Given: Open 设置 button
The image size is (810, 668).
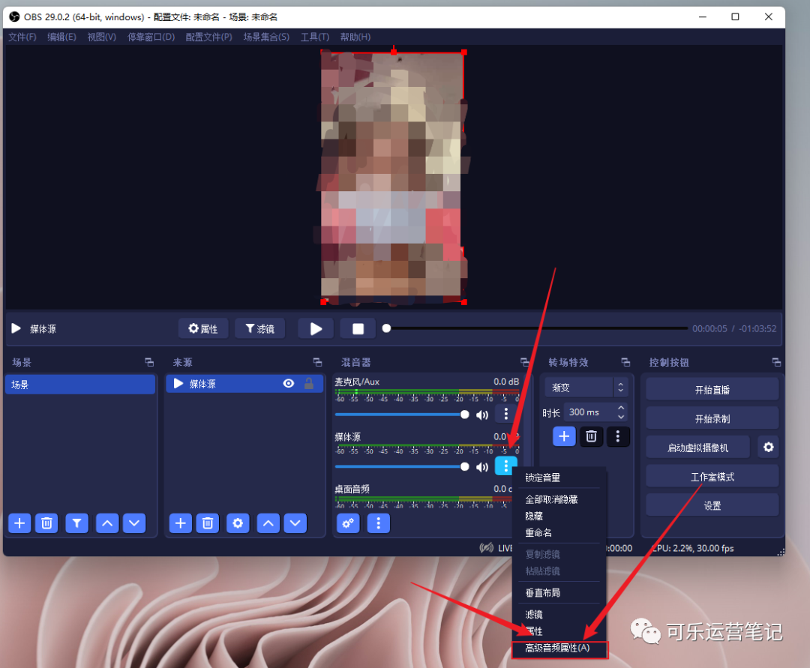Looking at the screenshot, I should (x=712, y=505).
